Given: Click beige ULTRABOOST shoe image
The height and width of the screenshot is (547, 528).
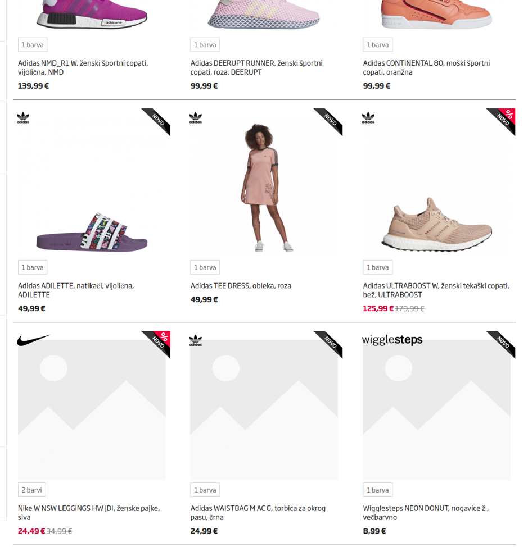Looking at the screenshot, I should 437,223.
